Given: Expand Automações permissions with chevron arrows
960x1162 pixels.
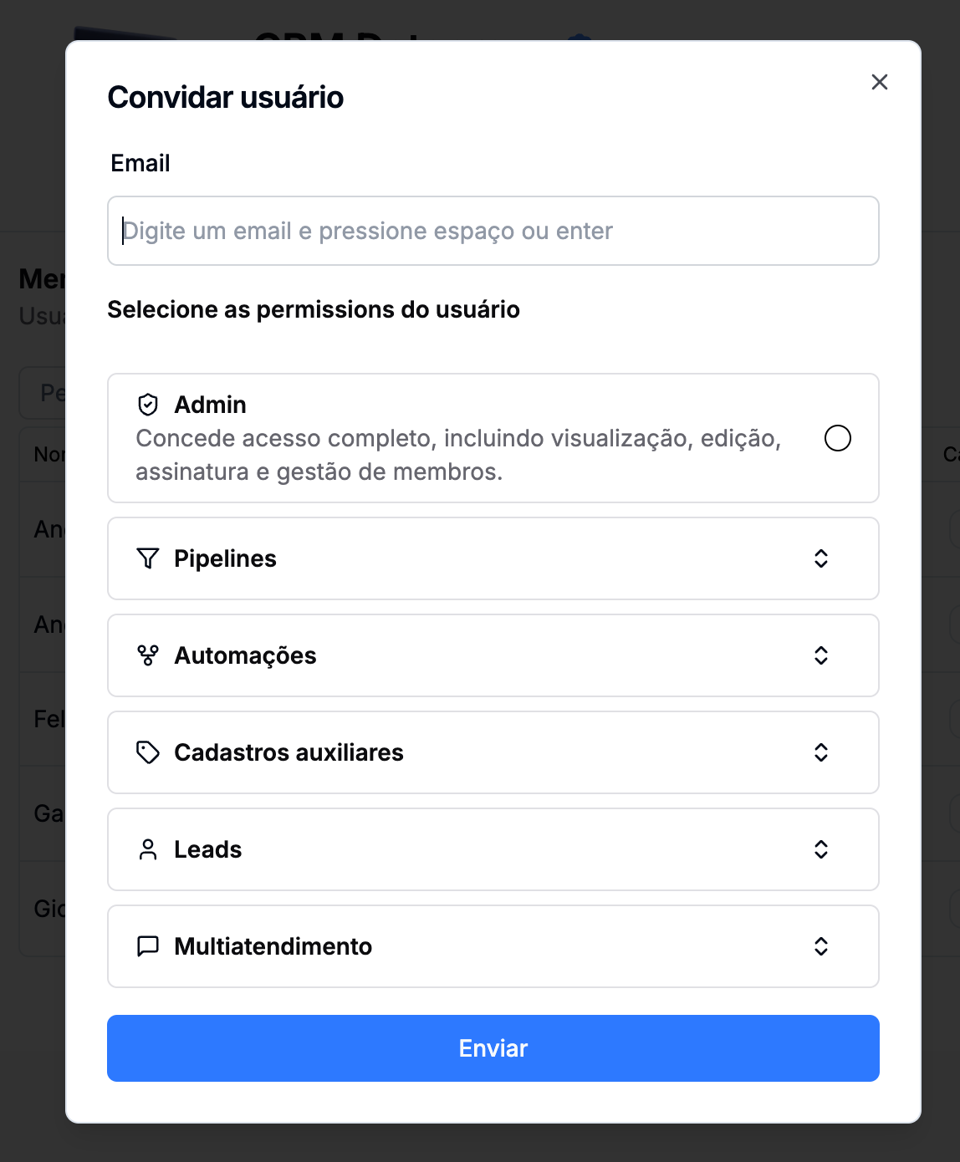Looking at the screenshot, I should pyautogui.click(x=821, y=655).
